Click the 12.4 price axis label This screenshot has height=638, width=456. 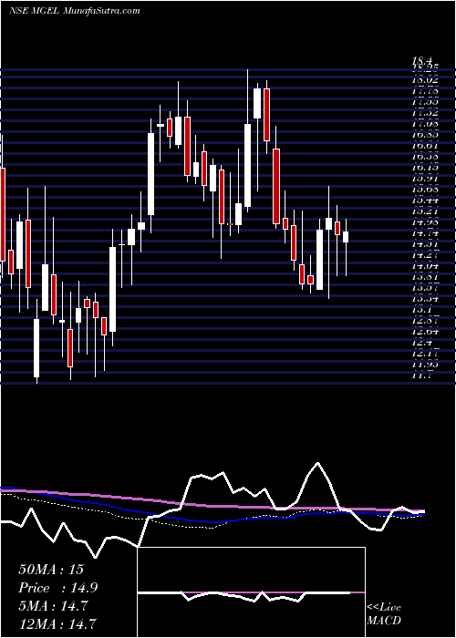(x=422, y=342)
